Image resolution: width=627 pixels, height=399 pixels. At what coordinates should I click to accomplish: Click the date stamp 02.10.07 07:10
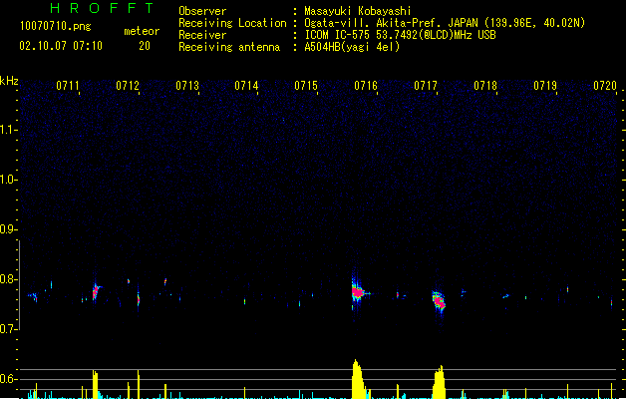(x=61, y=46)
